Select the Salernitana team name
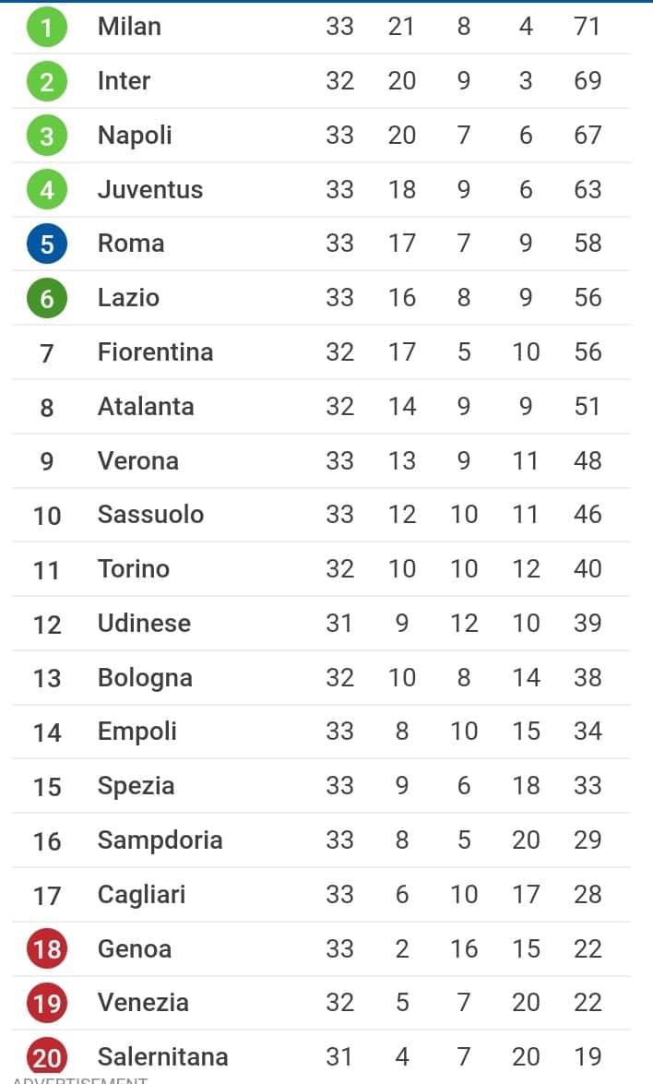The width and height of the screenshot is (653, 1084). (162, 1056)
